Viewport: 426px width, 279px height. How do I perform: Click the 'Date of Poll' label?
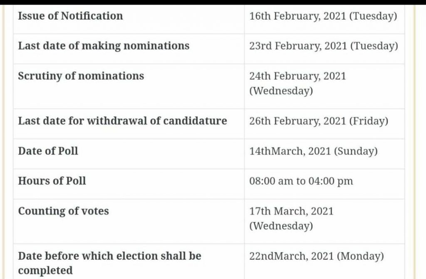click(x=48, y=151)
